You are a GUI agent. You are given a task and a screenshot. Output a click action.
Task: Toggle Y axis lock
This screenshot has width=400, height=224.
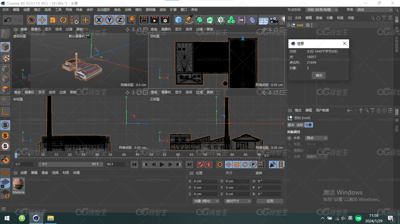tap(110, 20)
